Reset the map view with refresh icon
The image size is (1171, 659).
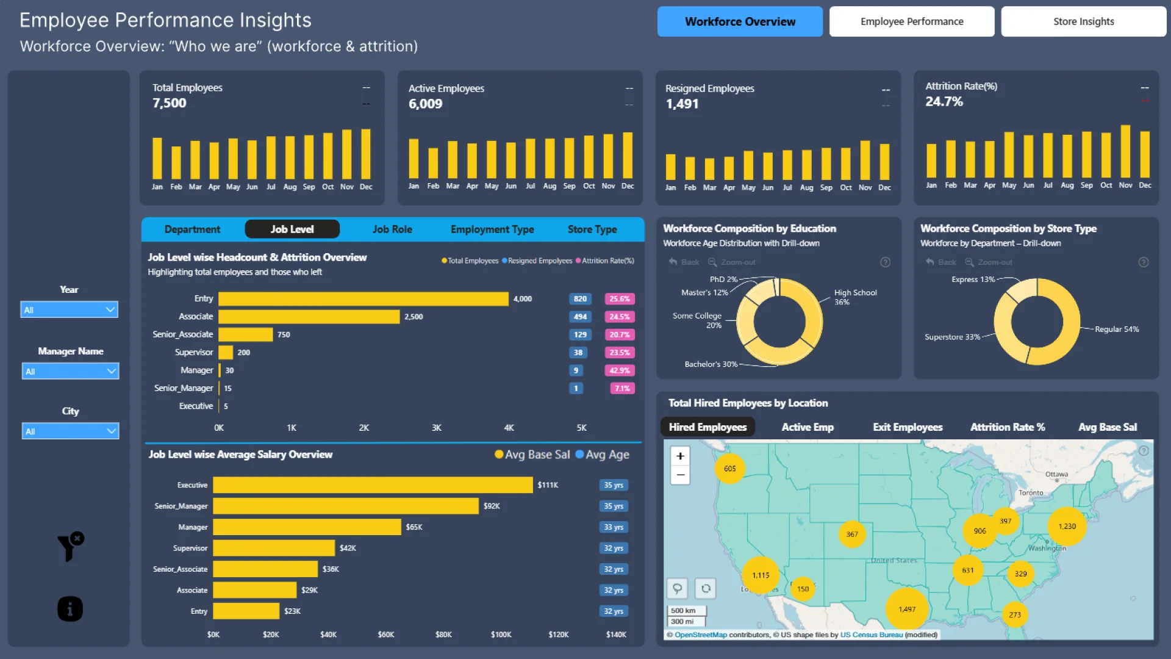click(x=706, y=588)
